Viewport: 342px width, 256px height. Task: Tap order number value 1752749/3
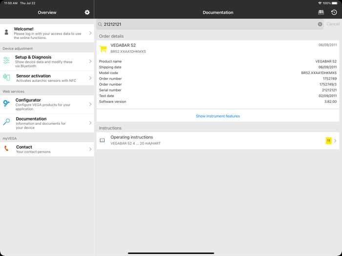328,84
